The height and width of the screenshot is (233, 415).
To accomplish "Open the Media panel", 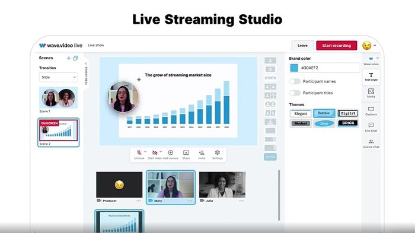I will pyautogui.click(x=371, y=93).
